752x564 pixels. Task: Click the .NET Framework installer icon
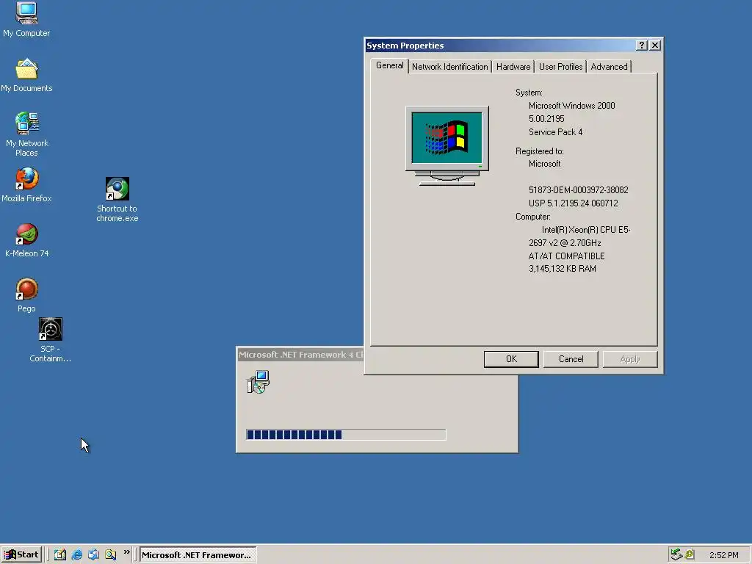258,382
